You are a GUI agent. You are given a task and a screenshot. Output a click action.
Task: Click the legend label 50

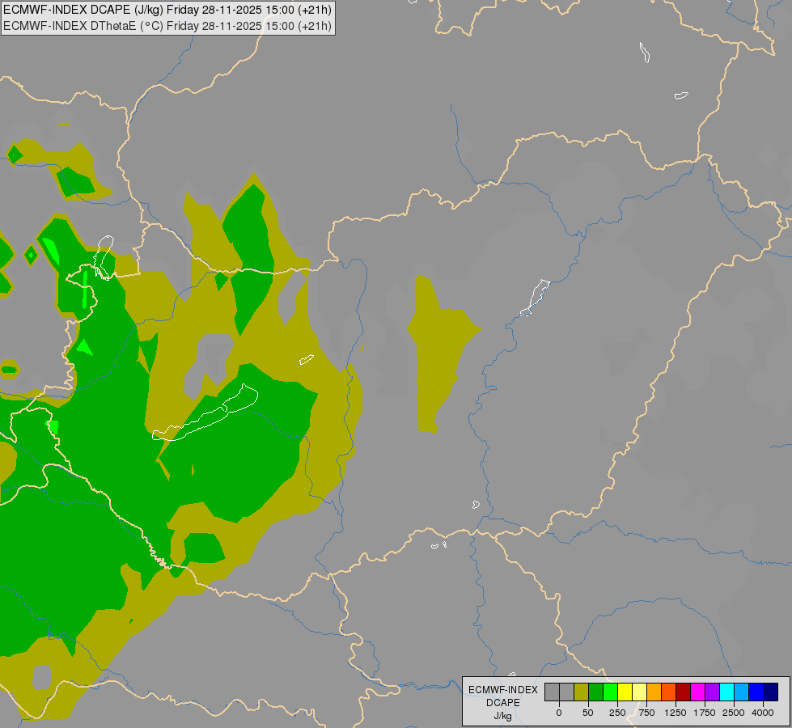[588, 713]
